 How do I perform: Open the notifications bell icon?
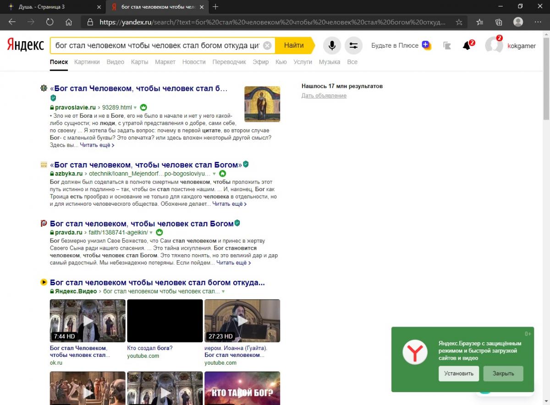467,45
